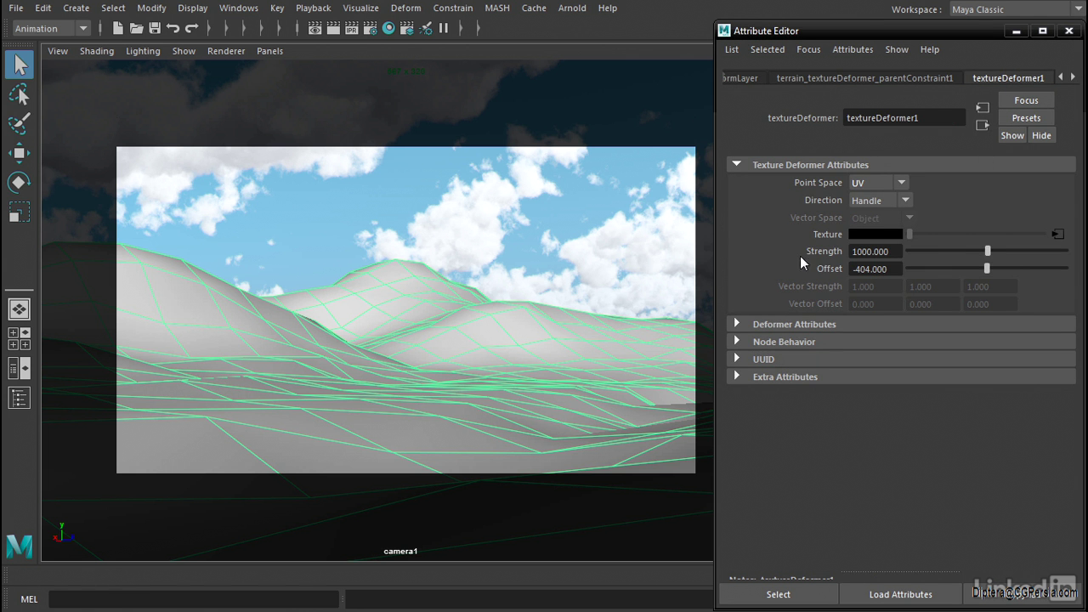Click the Presets button

(1026, 118)
